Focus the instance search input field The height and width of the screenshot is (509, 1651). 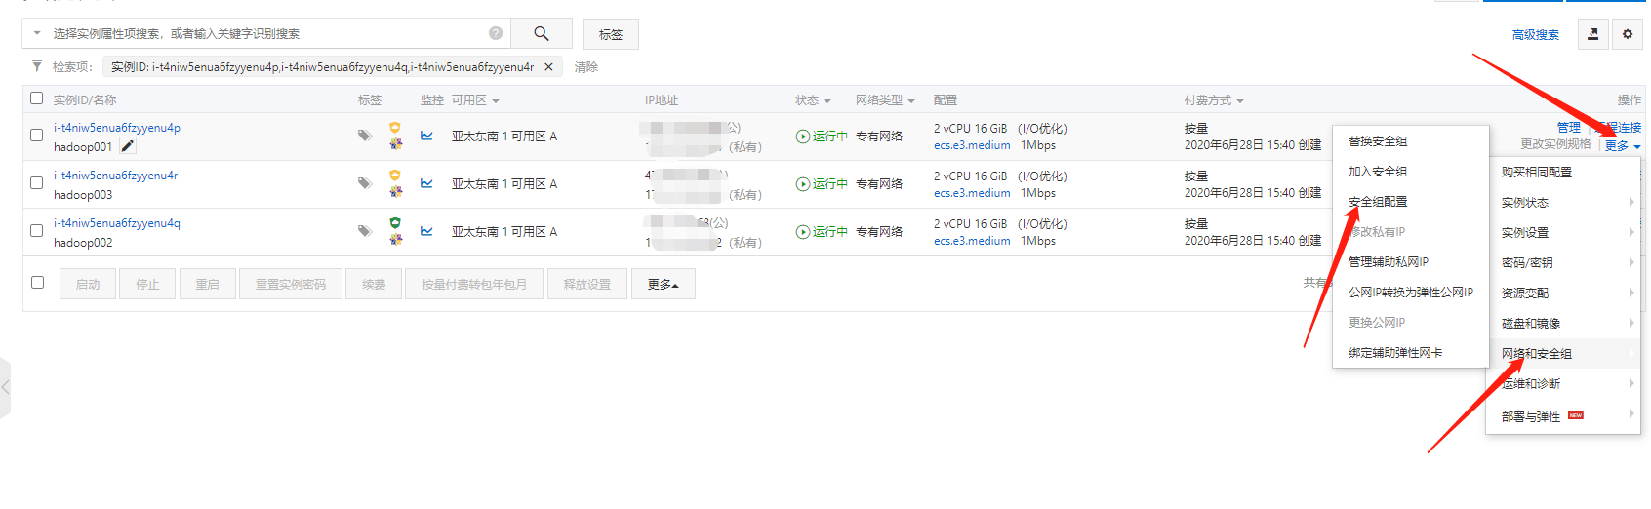(x=263, y=34)
